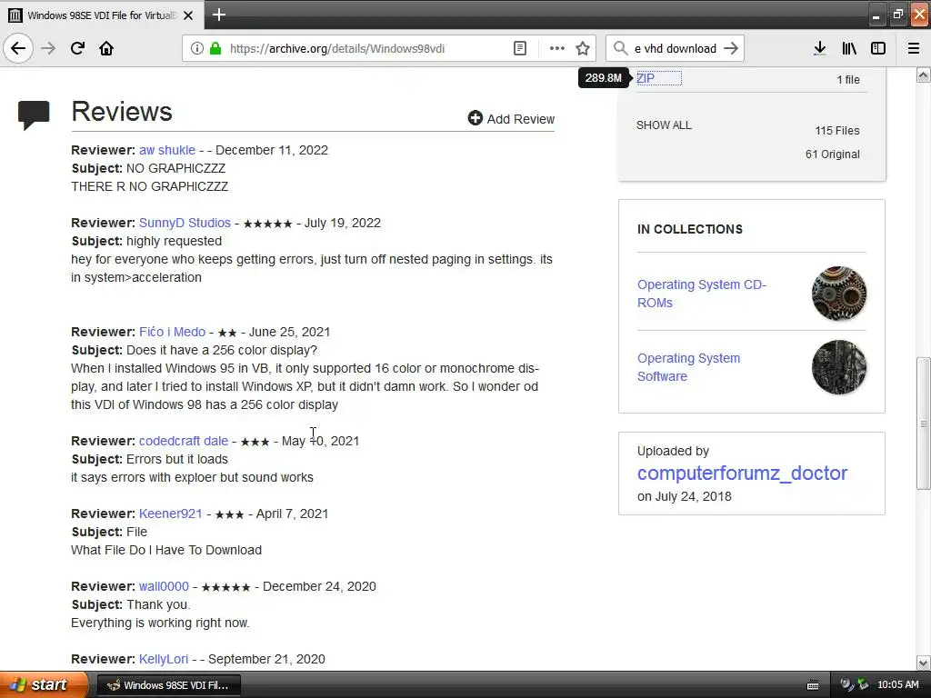
Task: Open reviewer Fićo i Medo profile
Action: (x=172, y=332)
